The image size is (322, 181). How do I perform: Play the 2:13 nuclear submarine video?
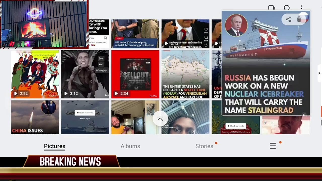click(x=185, y=34)
